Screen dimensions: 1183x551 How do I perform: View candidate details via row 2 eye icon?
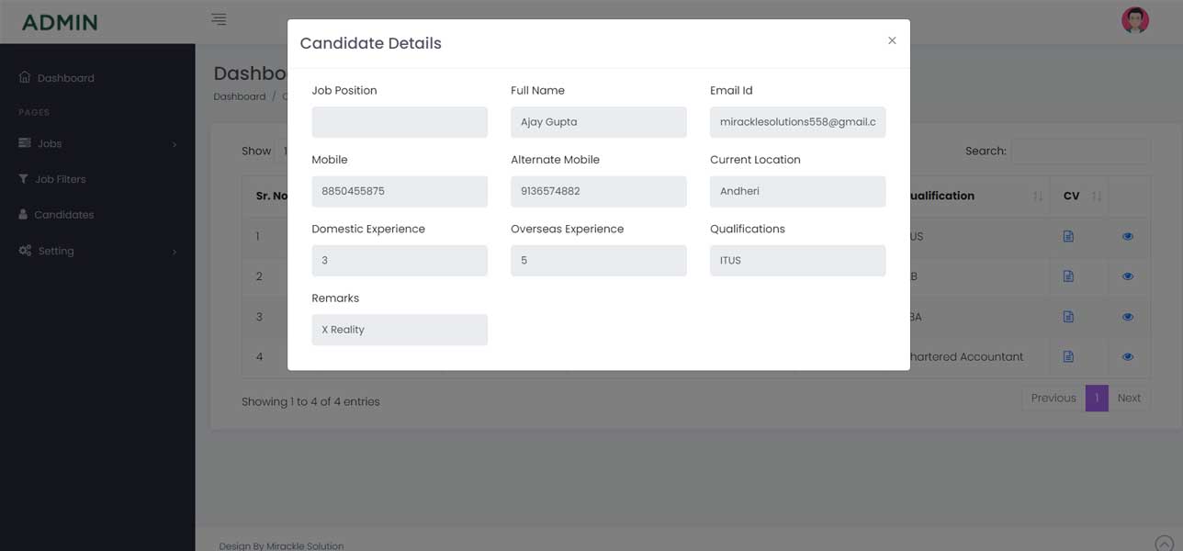(1128, 276)
